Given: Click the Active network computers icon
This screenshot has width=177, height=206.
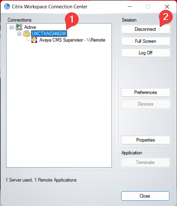Looking at the screenshot, I should (19, 27).
